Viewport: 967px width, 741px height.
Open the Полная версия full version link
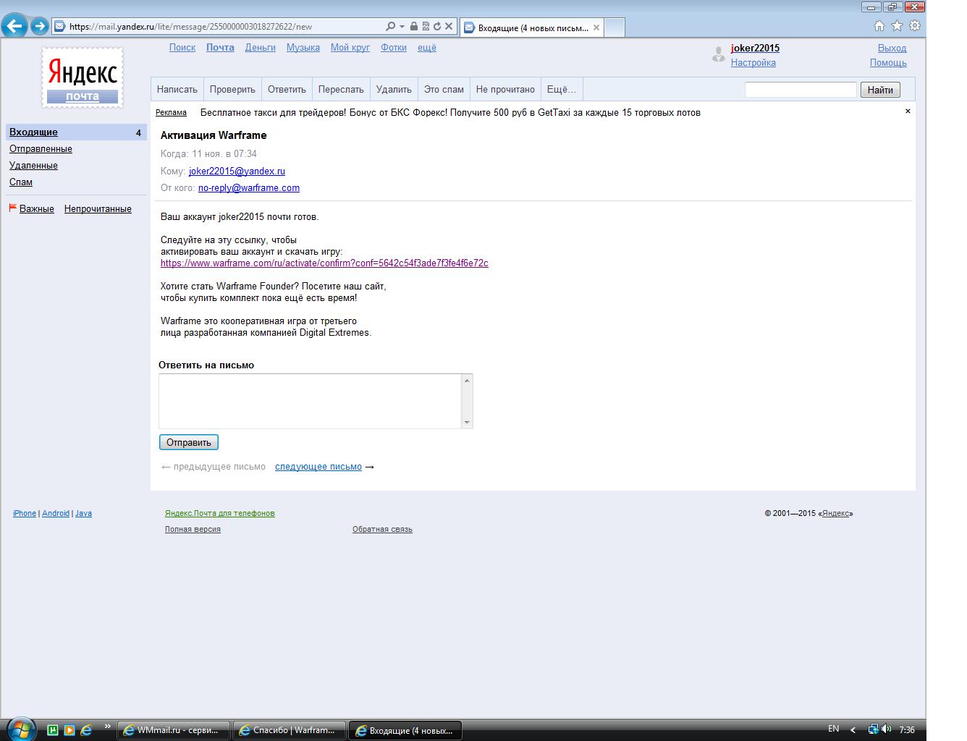click(193, 530)
